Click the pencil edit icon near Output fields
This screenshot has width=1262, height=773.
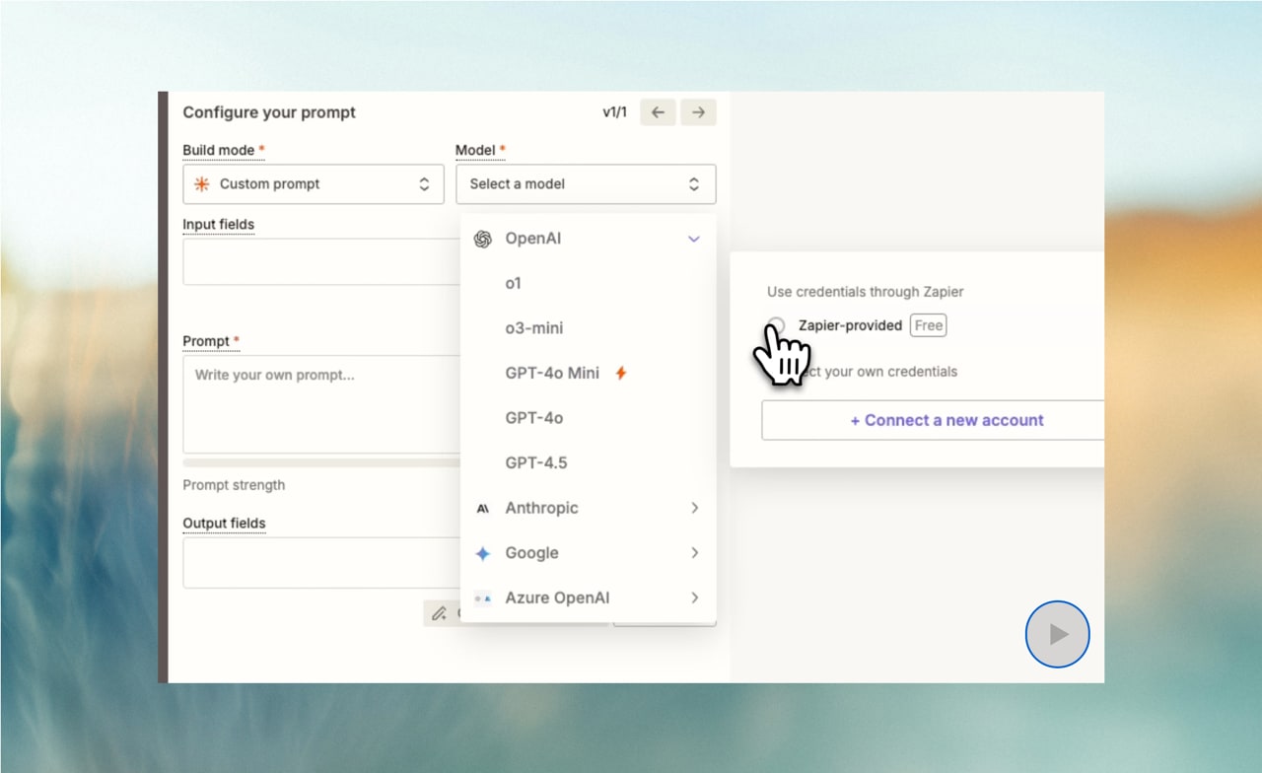[x=440, y=612]
